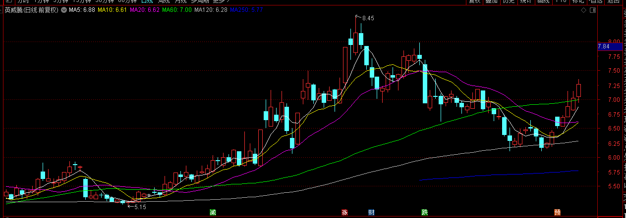Image resolution: width=626 pixels, height=218 pixels.
Task: Click the blue MA250: 5.77 label
Action: (247, 9)
